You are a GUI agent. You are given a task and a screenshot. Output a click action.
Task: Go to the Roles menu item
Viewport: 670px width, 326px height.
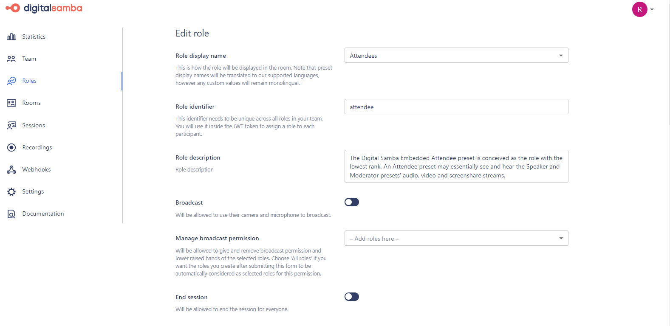29,81
